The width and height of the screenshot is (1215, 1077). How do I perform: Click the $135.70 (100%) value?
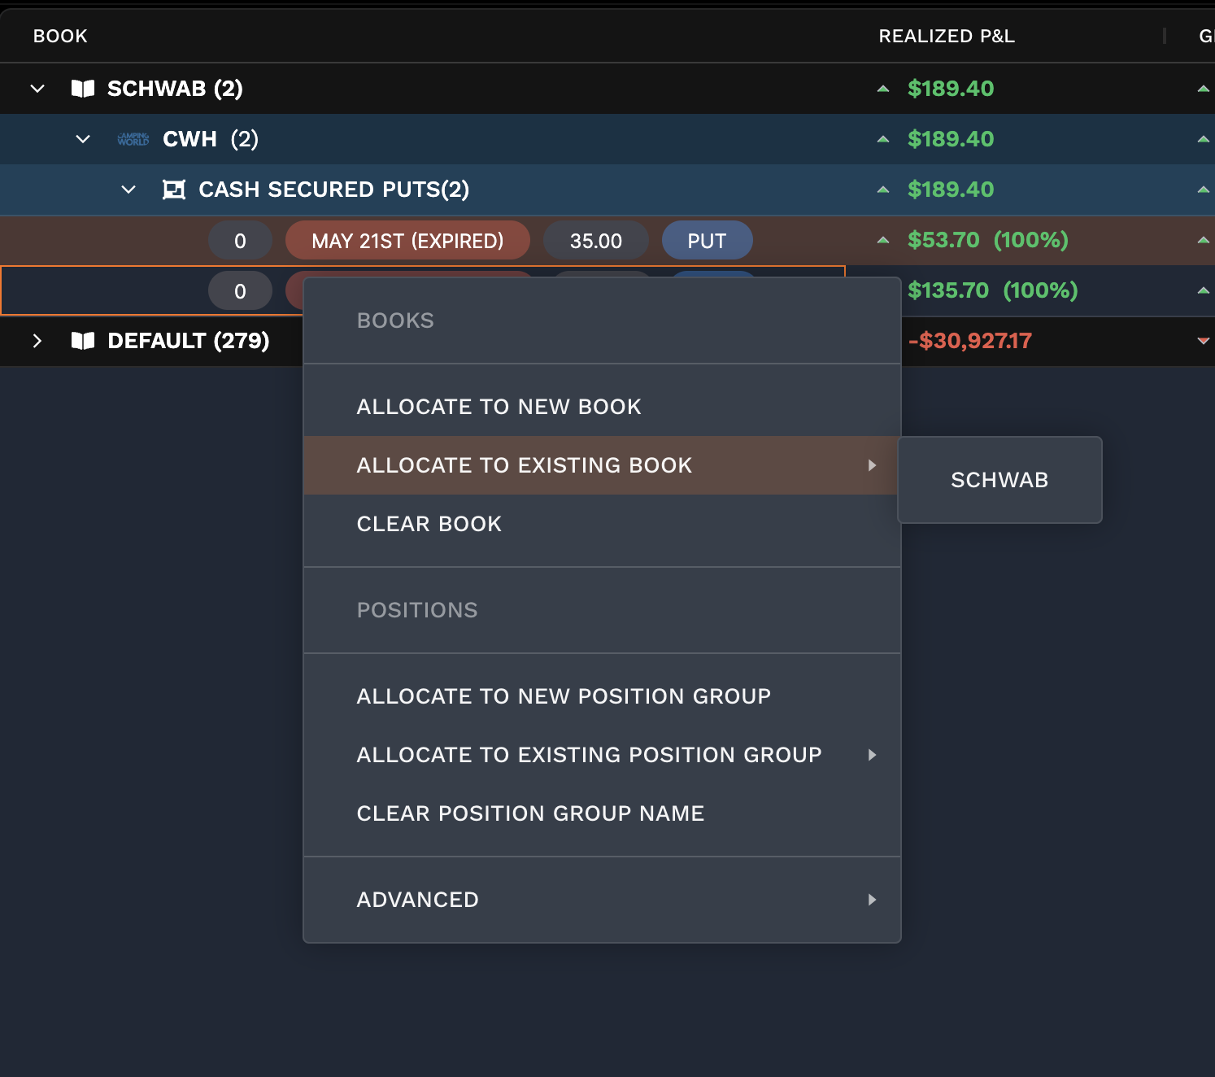[993, 290]
